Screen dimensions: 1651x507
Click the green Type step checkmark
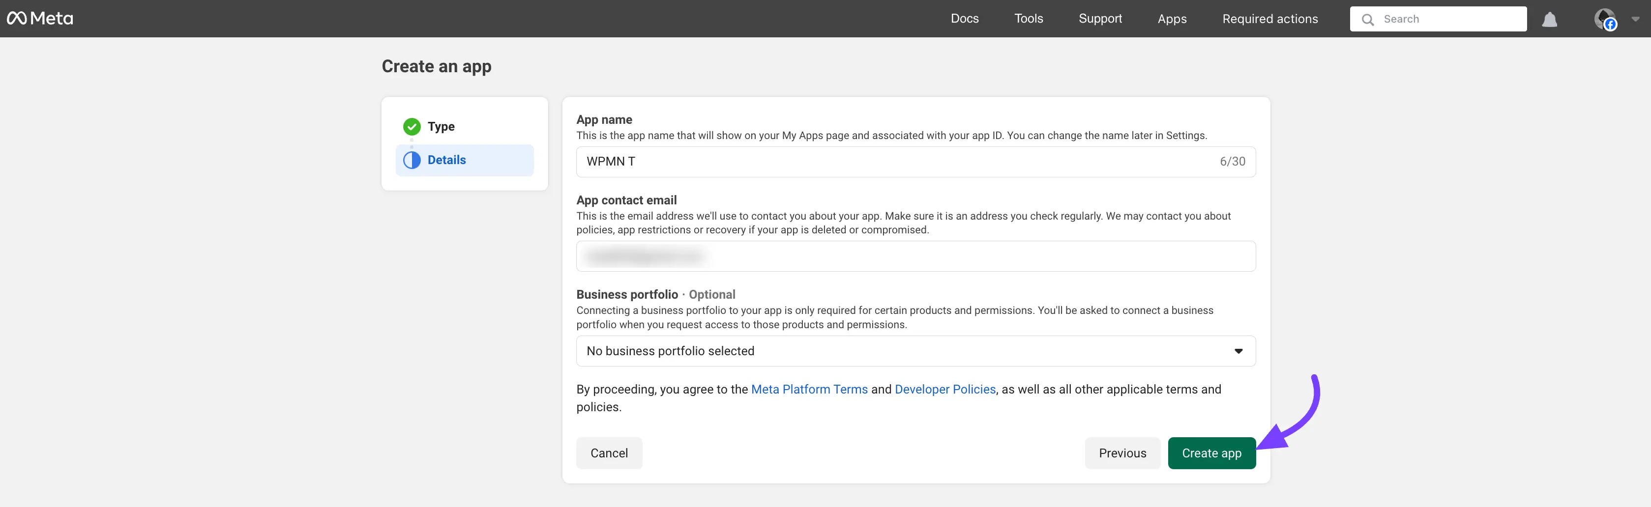tap(412, 127)
